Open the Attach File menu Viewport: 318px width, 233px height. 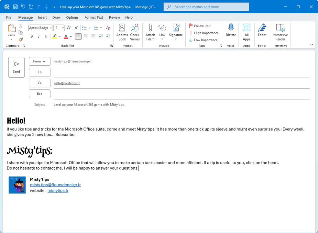[x=150, y=32]
